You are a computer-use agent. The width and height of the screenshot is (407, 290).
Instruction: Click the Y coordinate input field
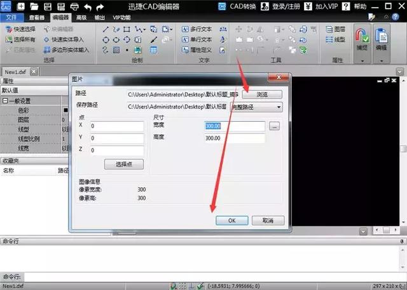[x=117, y=138]
